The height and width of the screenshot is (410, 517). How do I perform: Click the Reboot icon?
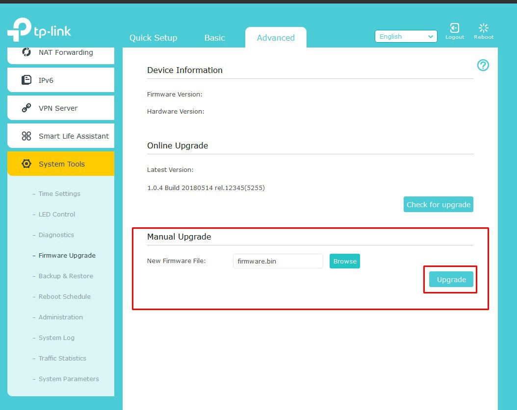484,28
